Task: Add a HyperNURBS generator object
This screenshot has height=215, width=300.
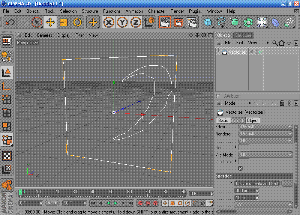Action: click(235, 23)
